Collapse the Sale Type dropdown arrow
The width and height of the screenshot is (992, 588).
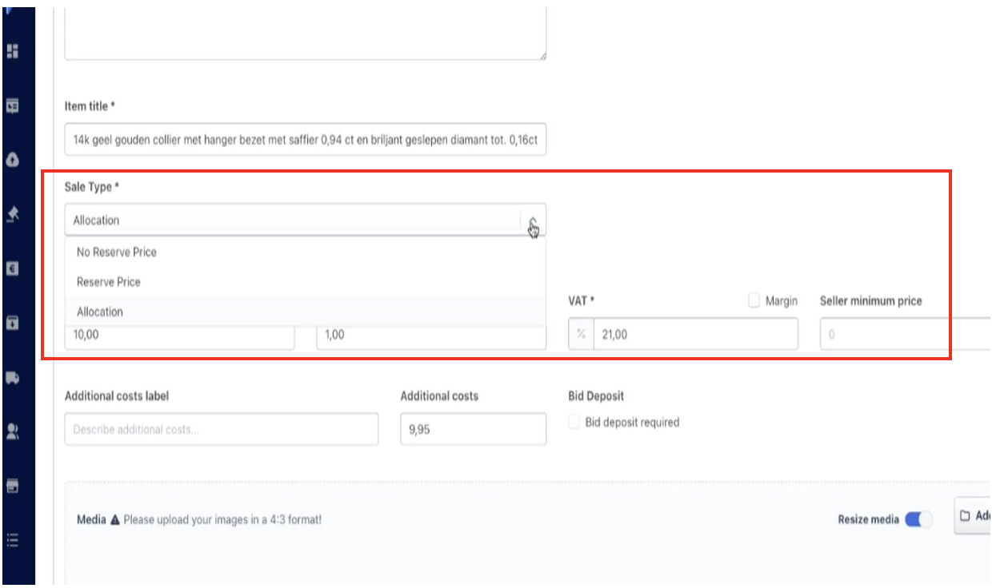[x=533, y=220]
